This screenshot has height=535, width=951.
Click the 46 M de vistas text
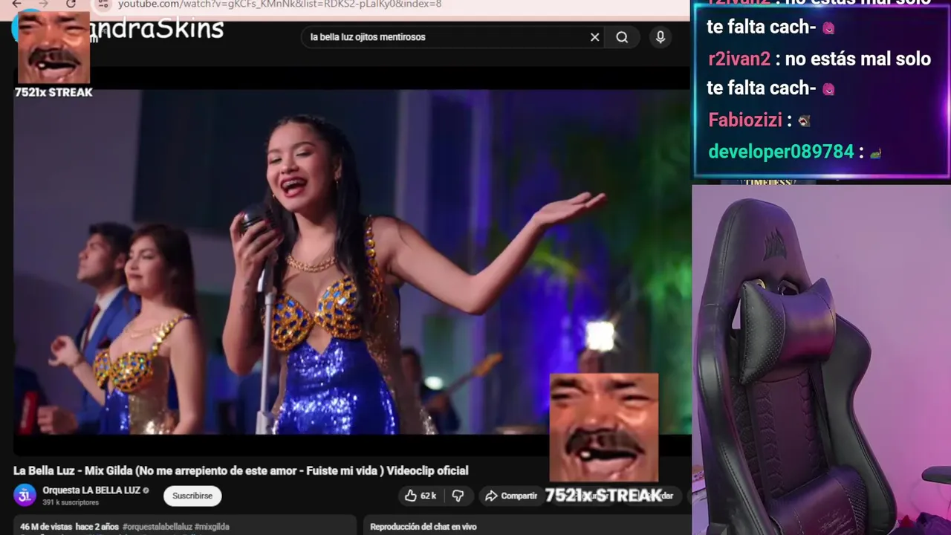[x=46, y=526]
